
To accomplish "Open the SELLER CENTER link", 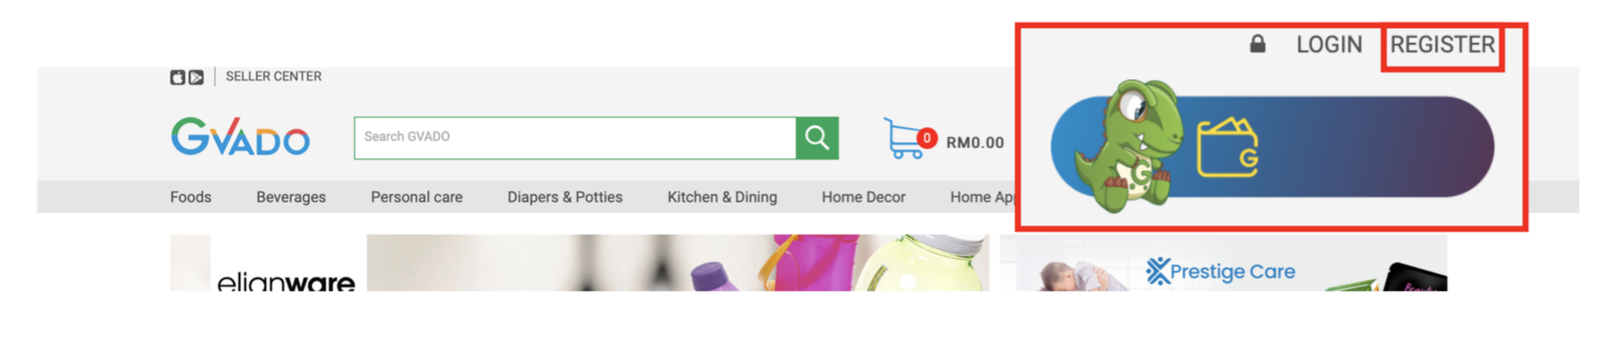I will (273, 77).
